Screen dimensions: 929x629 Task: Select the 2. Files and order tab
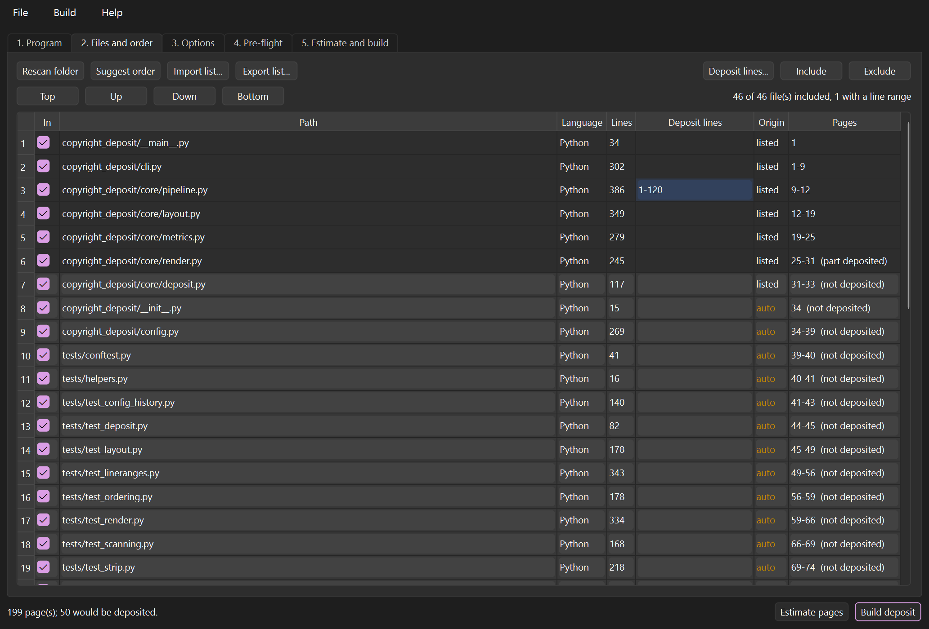(117, 43)
